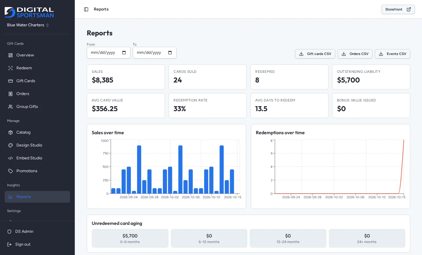Click the Group Gifts people icon
Viewport: 422px width, 255px height.
11,107
